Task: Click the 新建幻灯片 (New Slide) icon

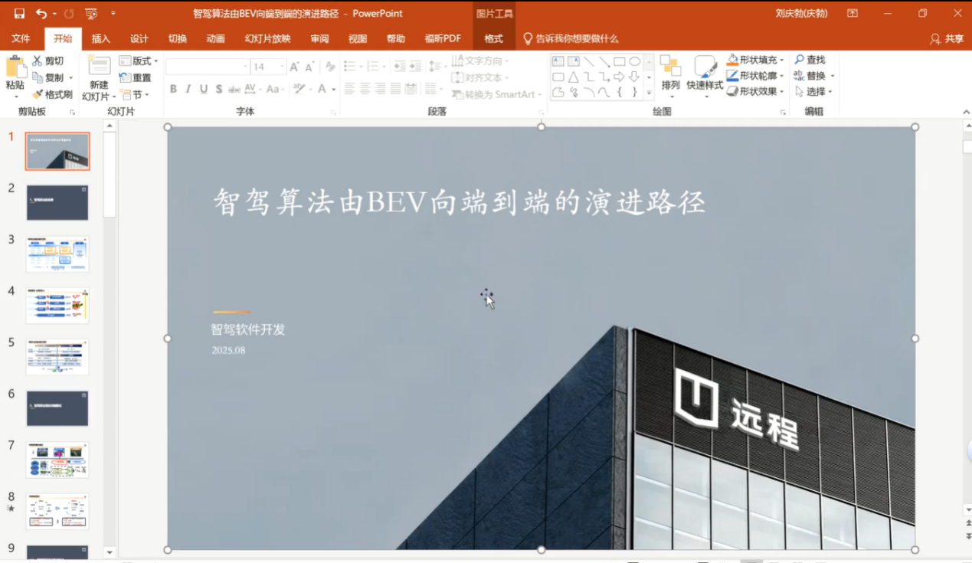Action: pyautogui.click(x=99, y=66)
